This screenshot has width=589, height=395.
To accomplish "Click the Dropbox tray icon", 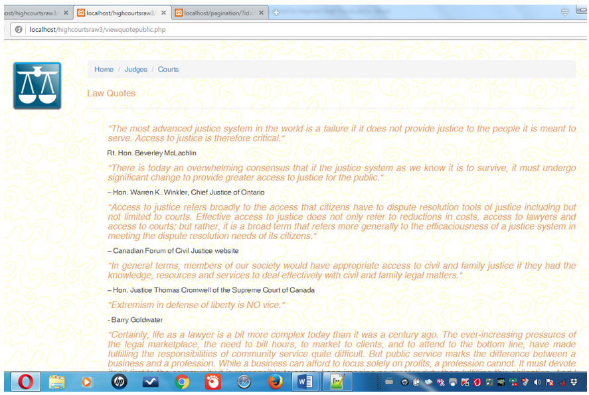I will pos(573,382).
